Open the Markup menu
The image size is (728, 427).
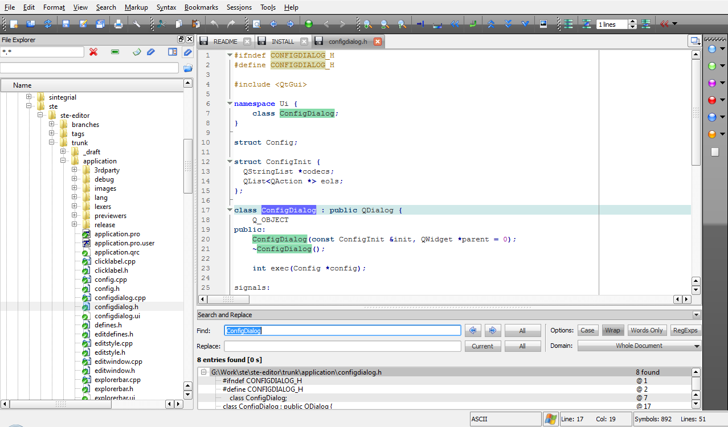point(136,7)
